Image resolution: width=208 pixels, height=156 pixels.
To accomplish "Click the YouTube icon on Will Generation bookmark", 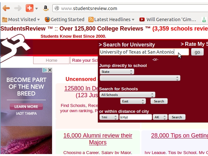I will click(142, 19).
